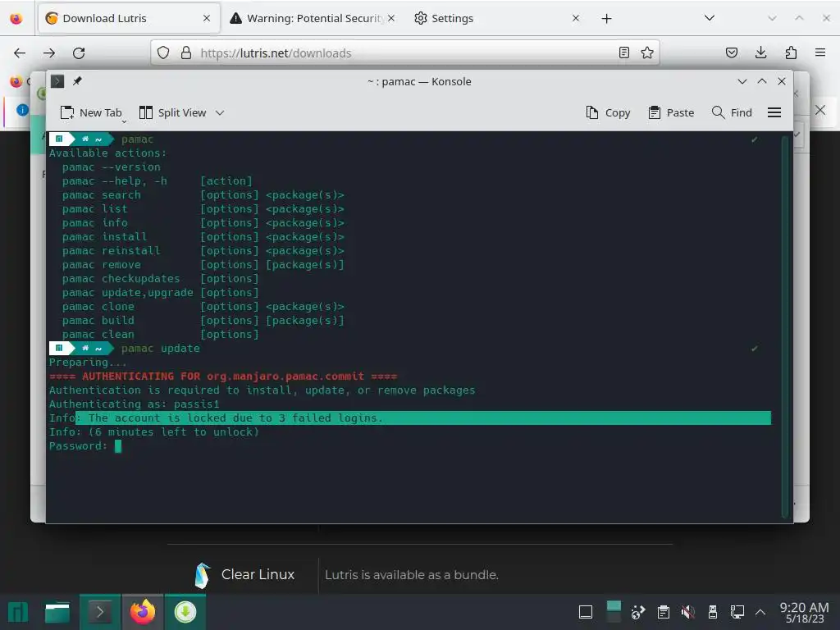Click the Firefox taskbar entry

click(143, 612)
